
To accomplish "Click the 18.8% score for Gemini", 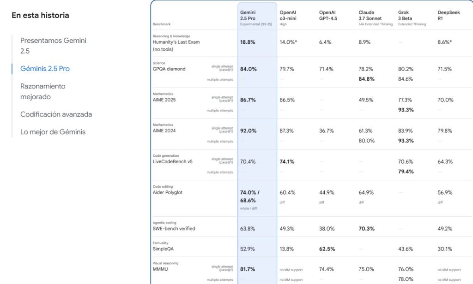I will [x=248, y=42].
